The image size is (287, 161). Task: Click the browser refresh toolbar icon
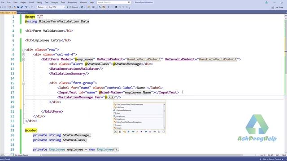(x=82, y=7)
